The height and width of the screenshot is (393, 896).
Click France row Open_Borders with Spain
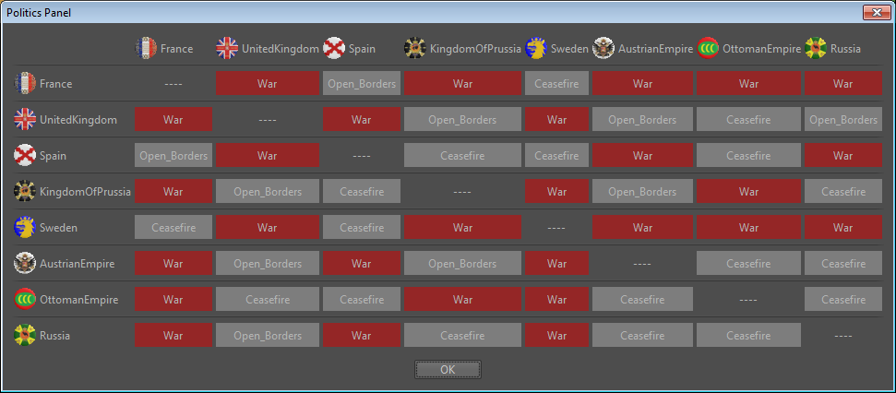click(x=362, y=84)
